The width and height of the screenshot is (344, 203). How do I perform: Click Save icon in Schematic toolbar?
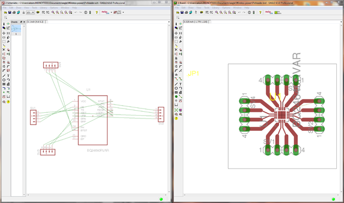[9, 13]
